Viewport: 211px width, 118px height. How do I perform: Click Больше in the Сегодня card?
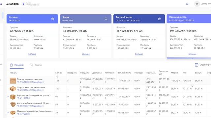tap(32, 54)
